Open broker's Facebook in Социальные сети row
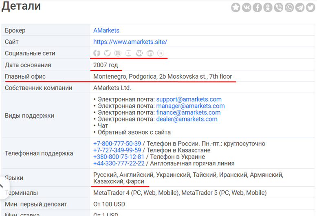Viewport: 317px width, 216px height. click(97, 53)
